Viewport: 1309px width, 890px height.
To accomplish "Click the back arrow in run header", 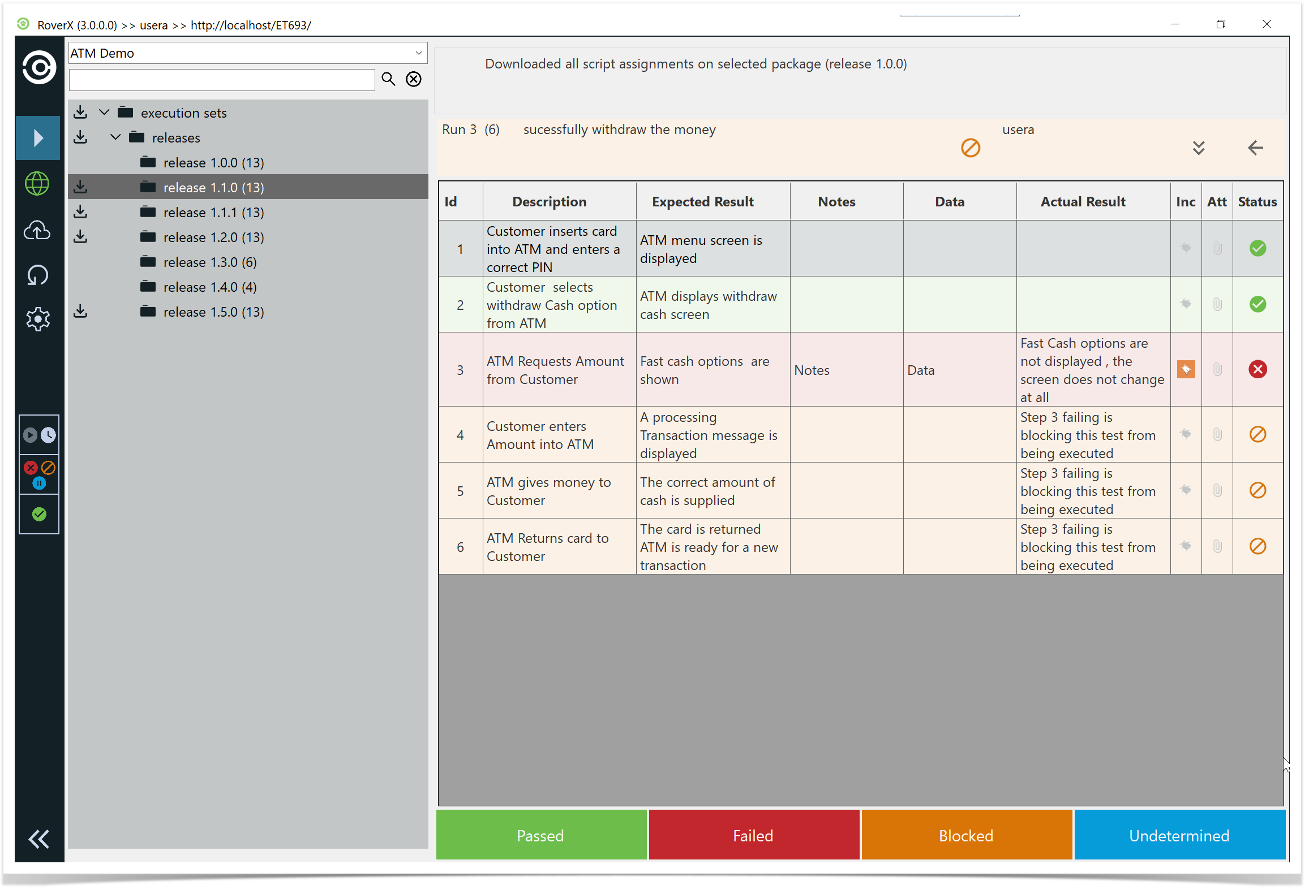I will (1255, 148).
